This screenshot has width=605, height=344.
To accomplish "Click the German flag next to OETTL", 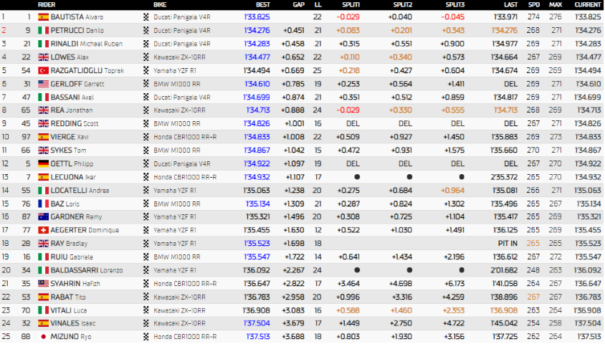I will click(43, 163).
